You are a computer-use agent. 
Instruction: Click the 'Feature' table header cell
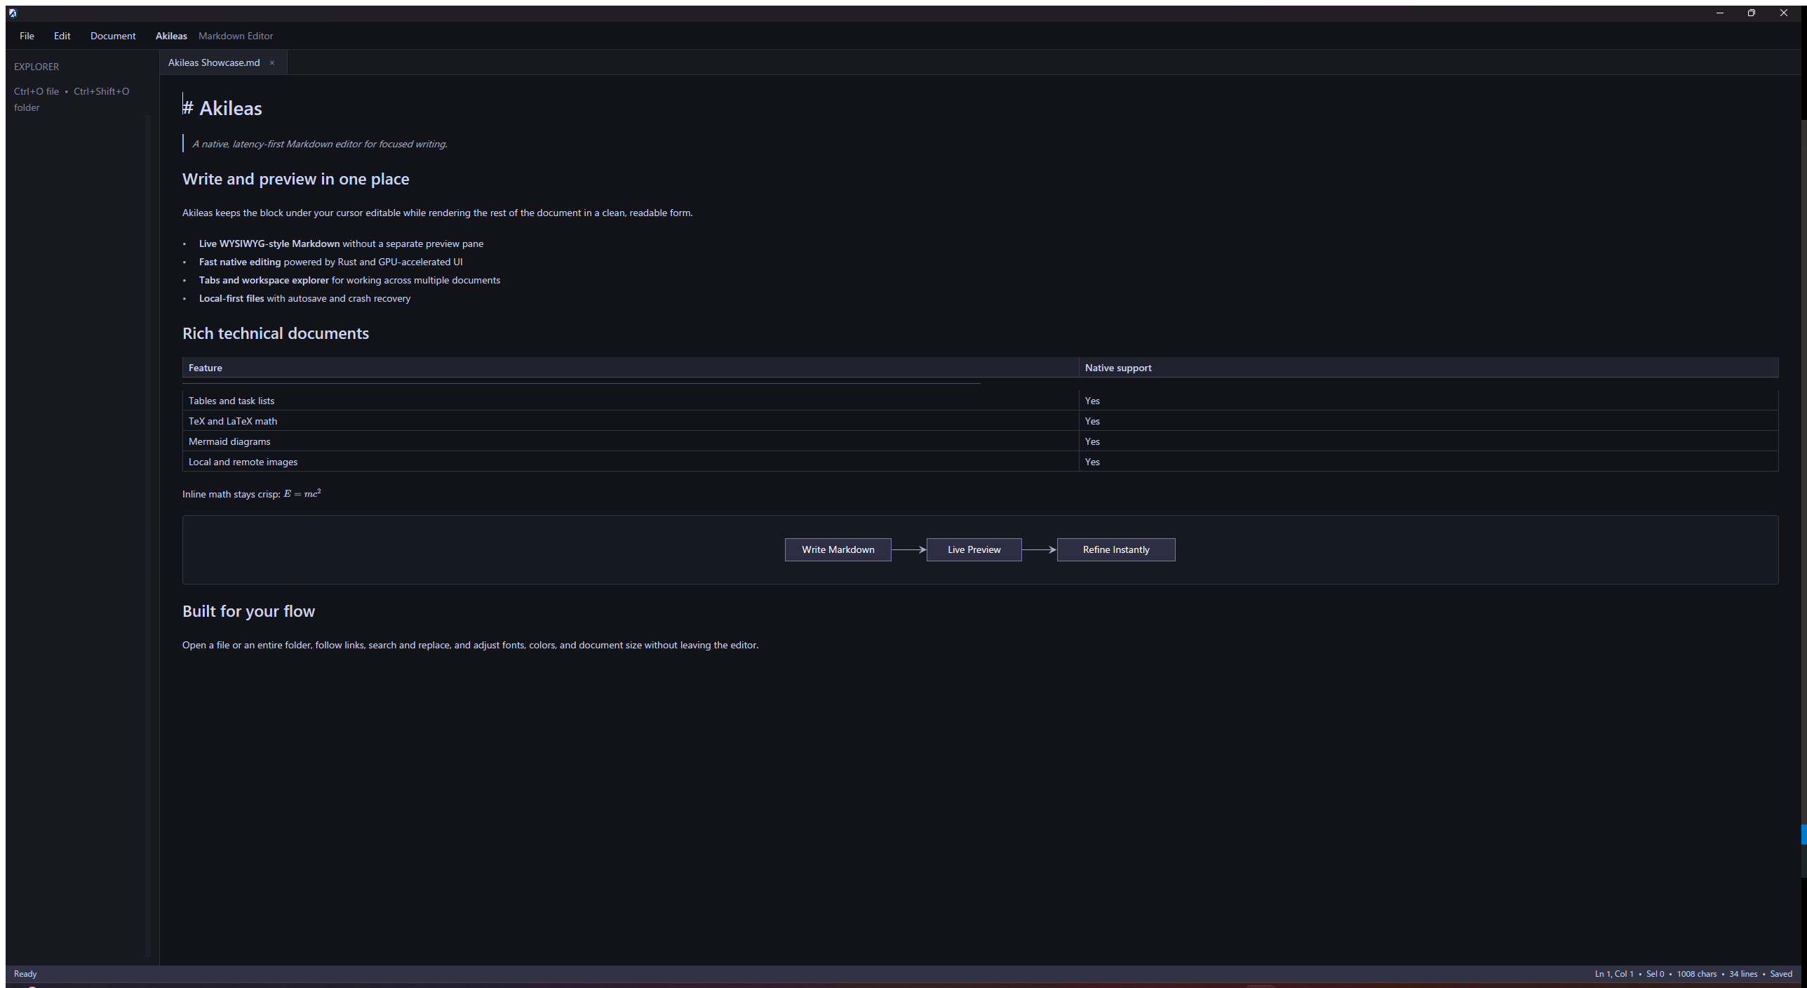(630, 368)
